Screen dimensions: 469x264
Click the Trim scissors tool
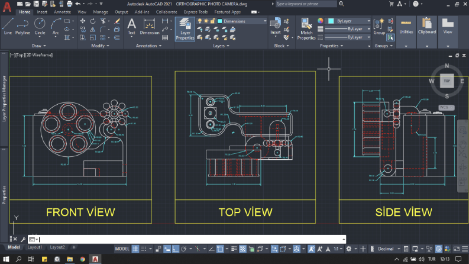point(103,21)
